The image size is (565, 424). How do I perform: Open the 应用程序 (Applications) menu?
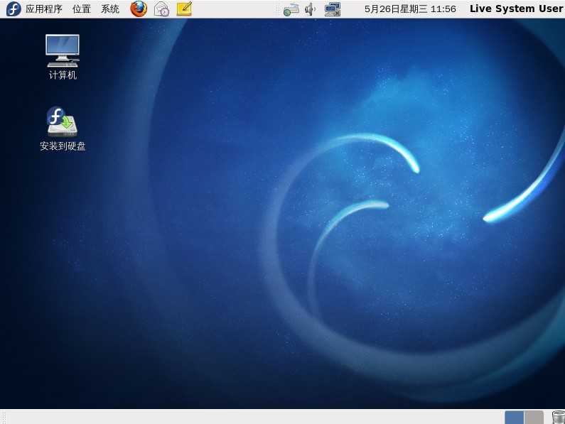click(43, 9)
